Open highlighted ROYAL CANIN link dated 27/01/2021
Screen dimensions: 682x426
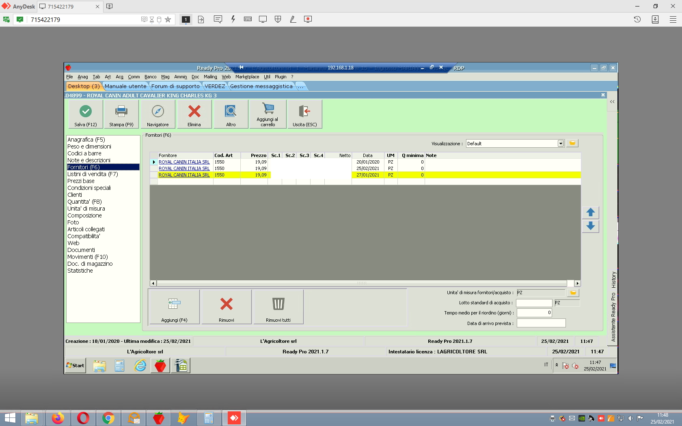(x=184, y=175)
